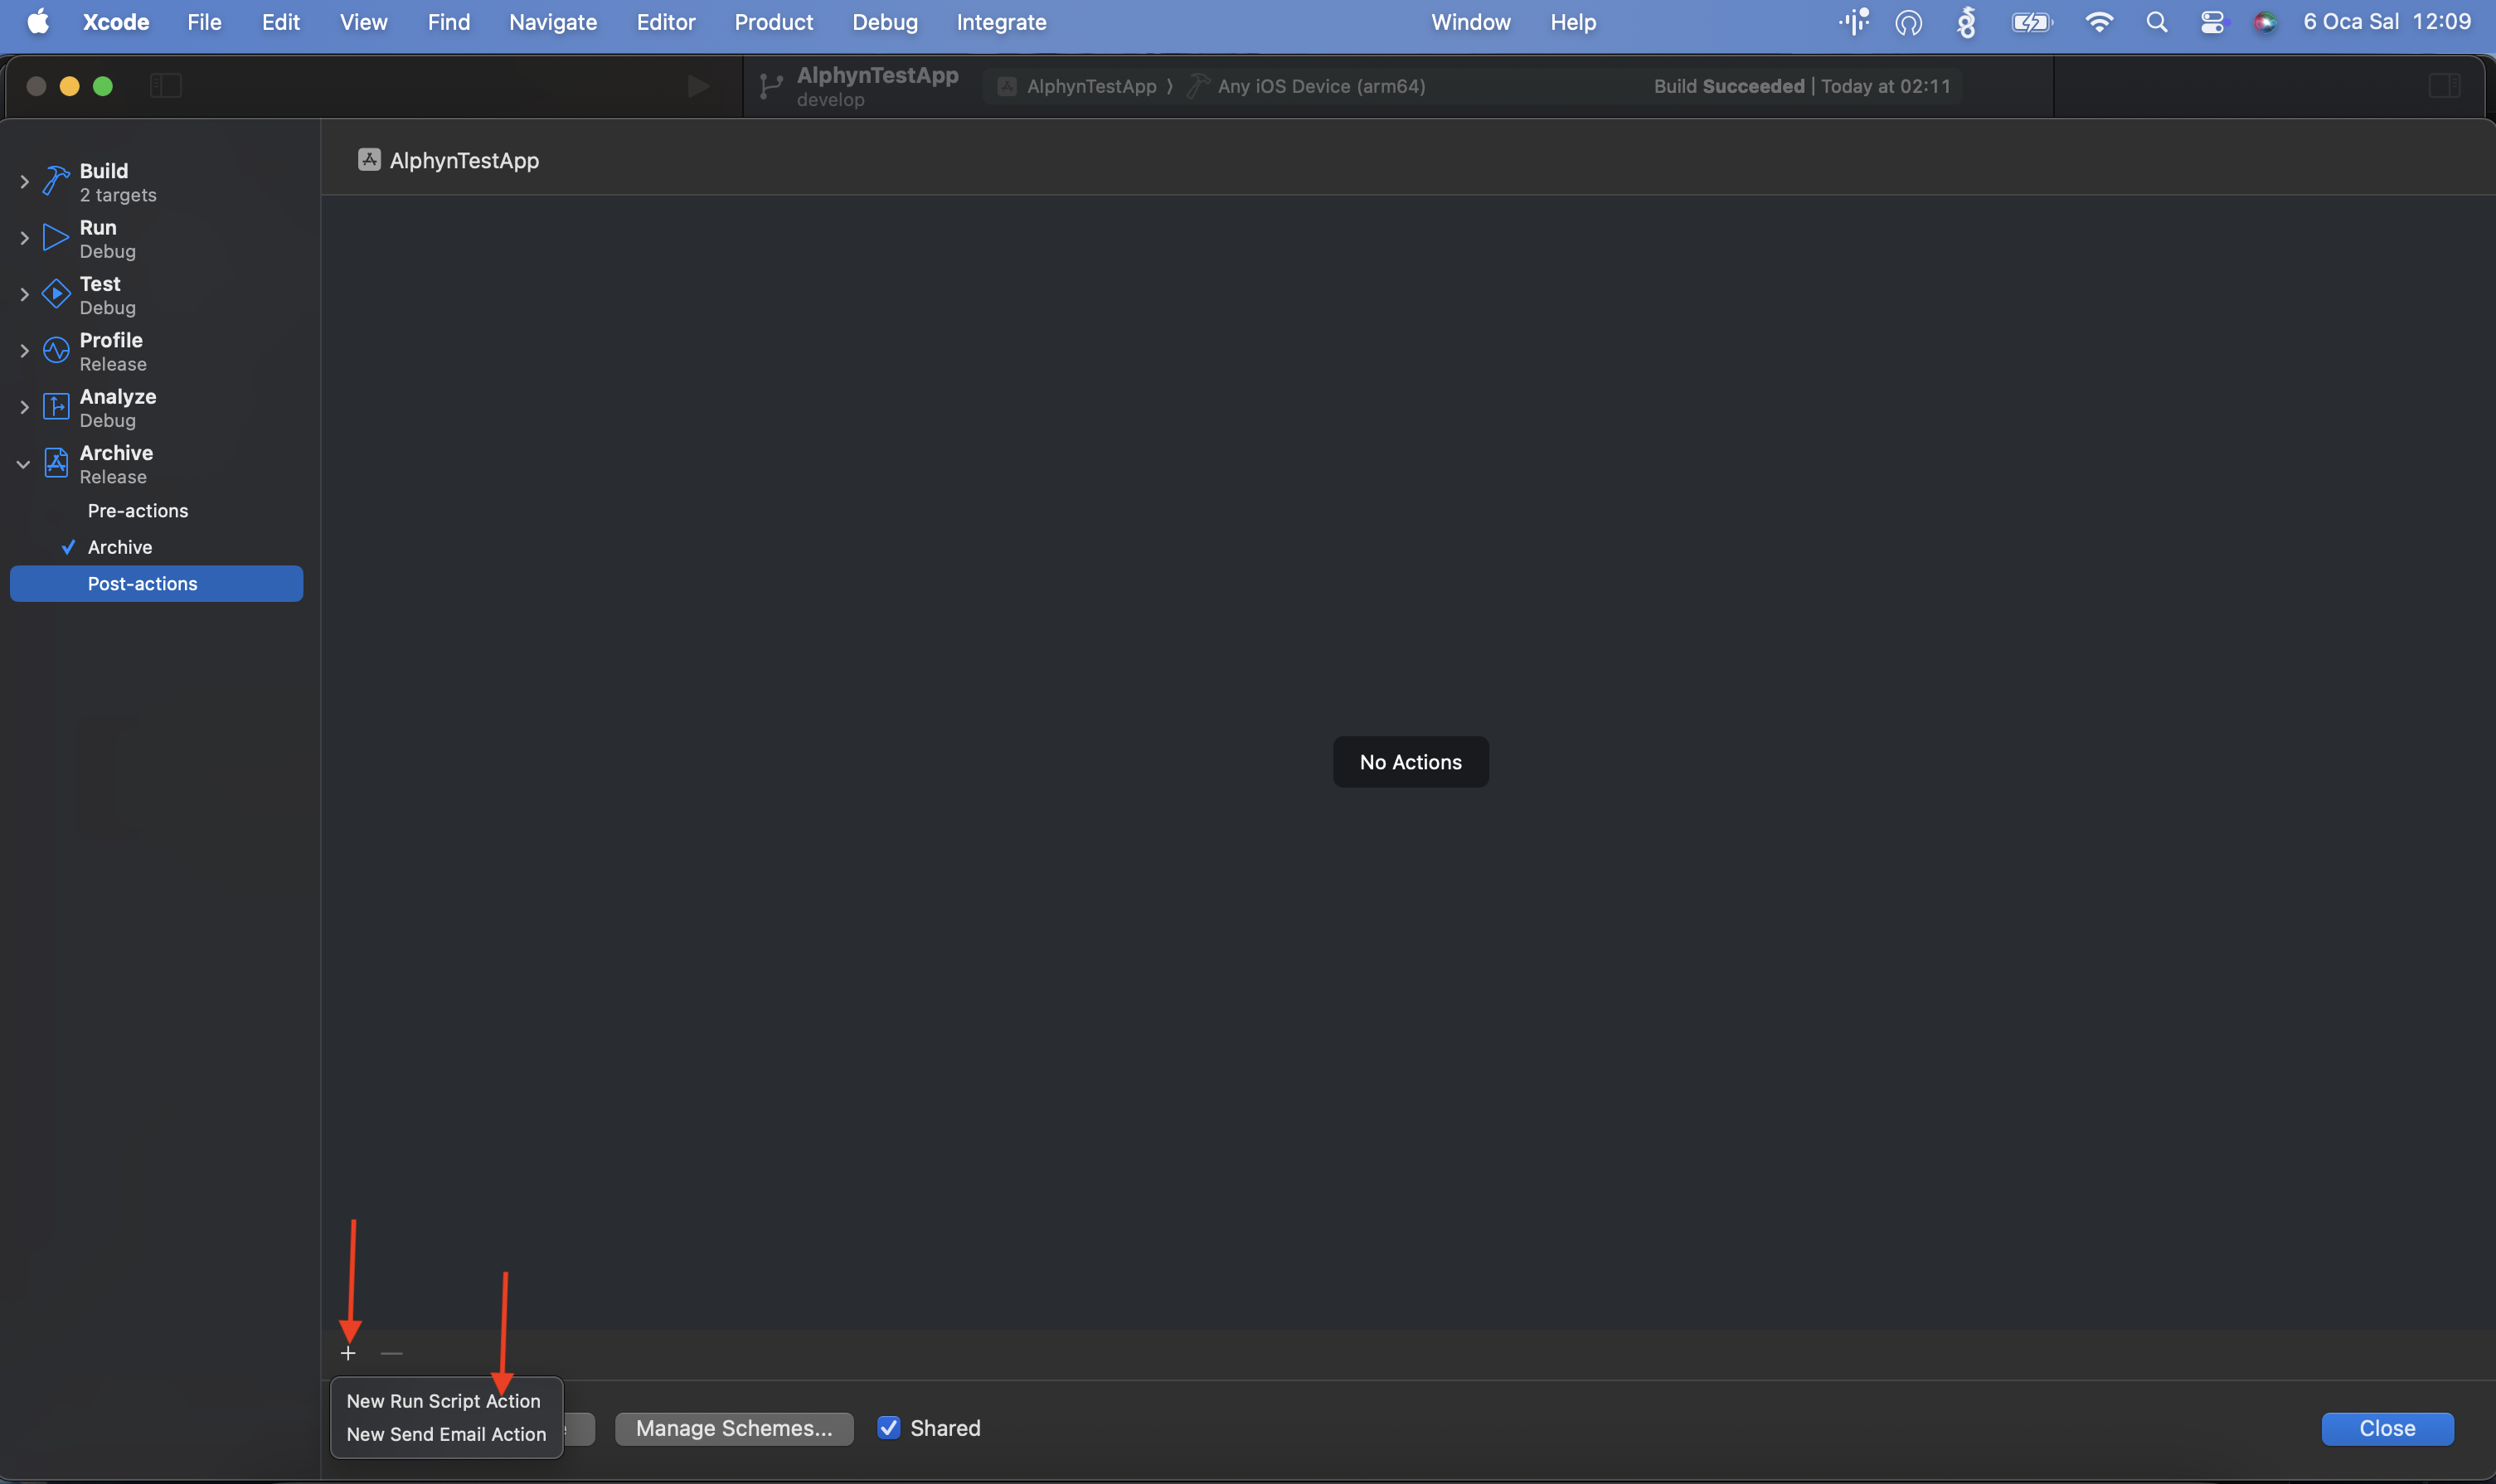The width and height of the screenshot is (2496, 1484).
Task: Click the Xcode toolbar Run button
Action: 698,86
